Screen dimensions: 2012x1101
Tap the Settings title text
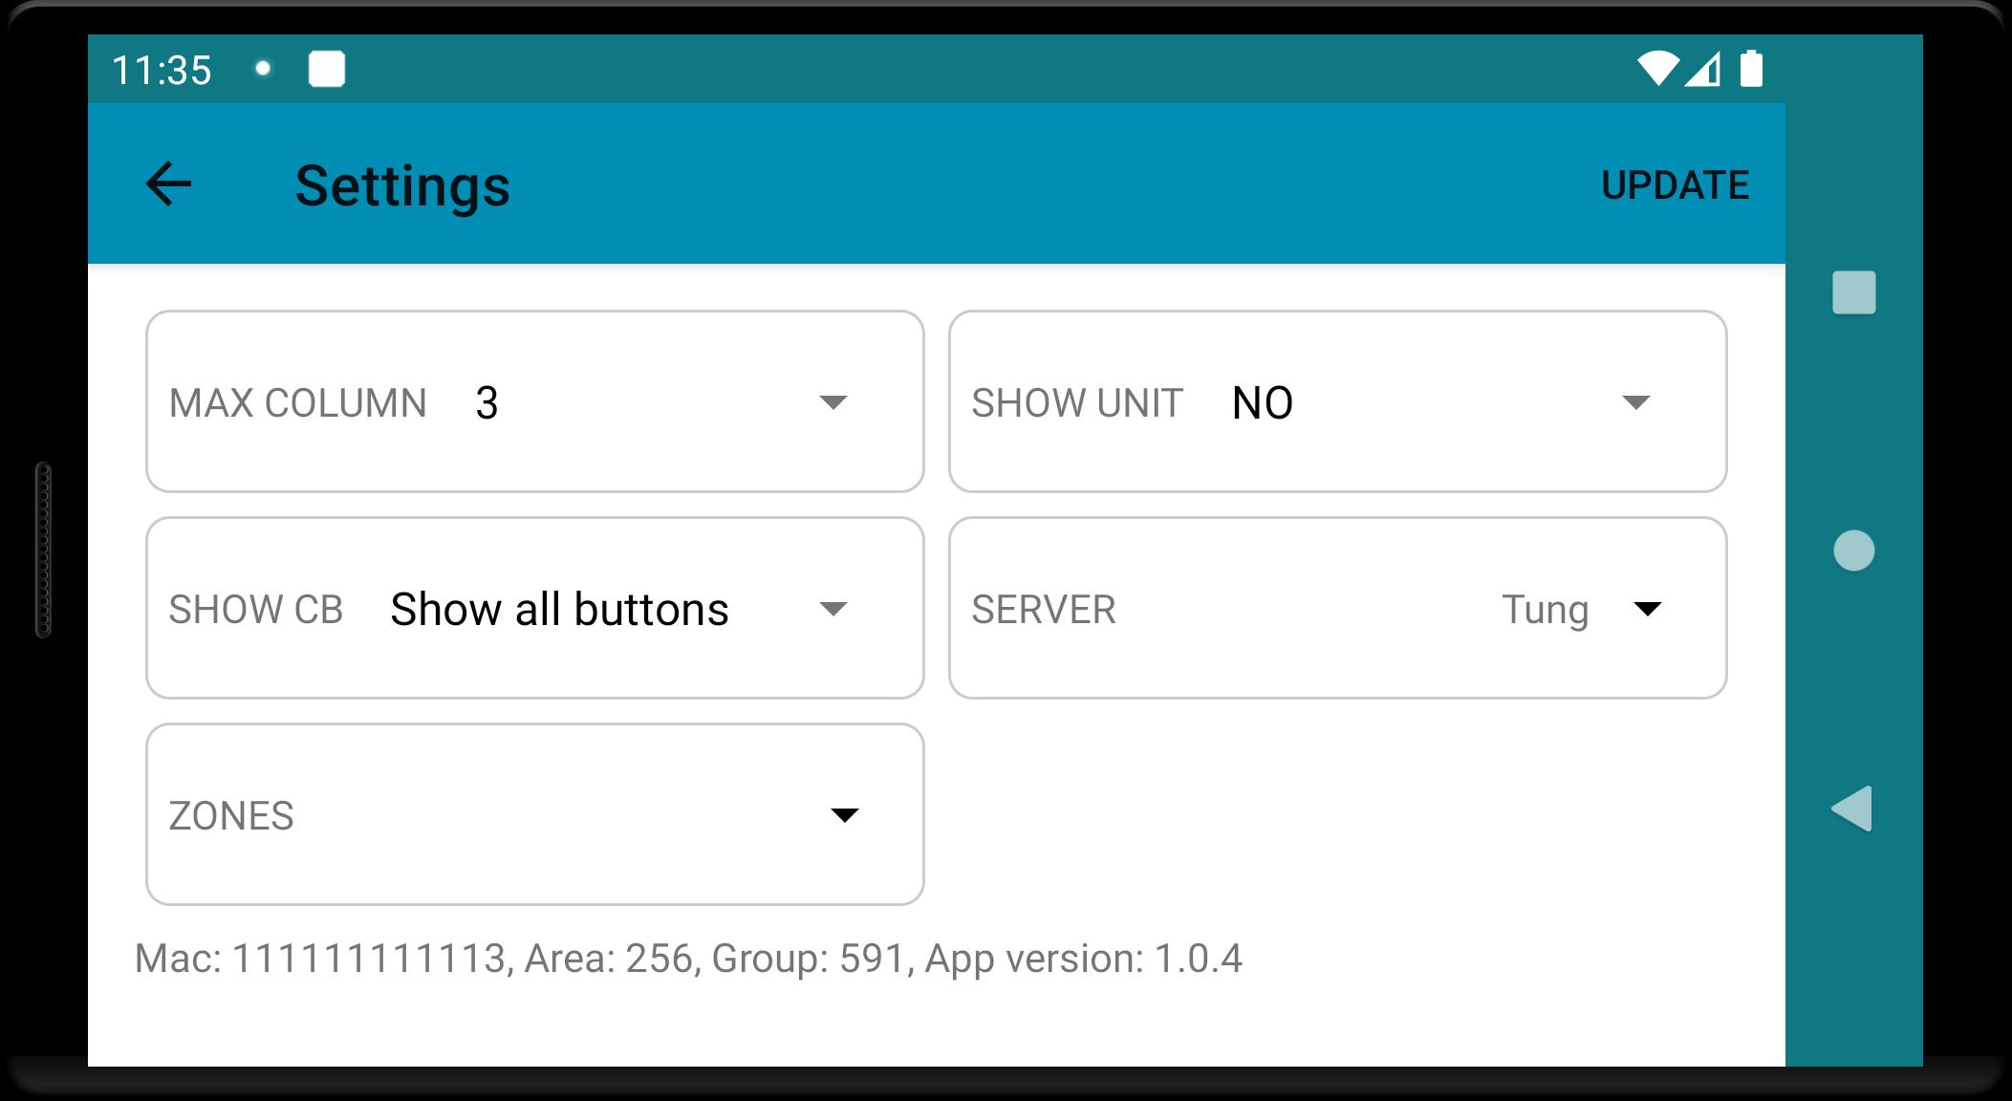click(x=402, y=185)
